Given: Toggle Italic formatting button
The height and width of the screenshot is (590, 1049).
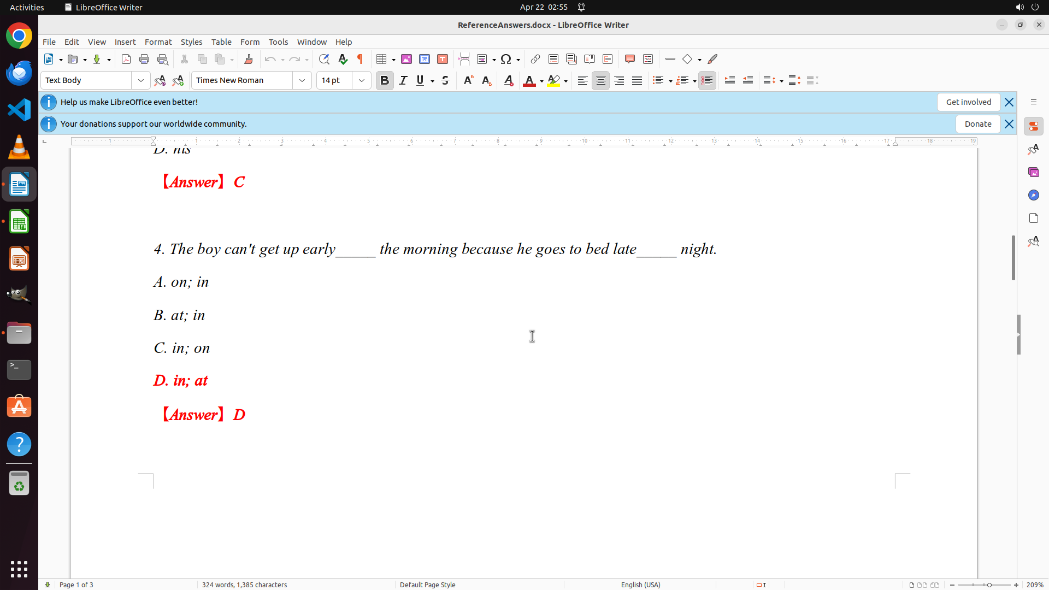Looking at the screenshot, I should coord(403,80).
